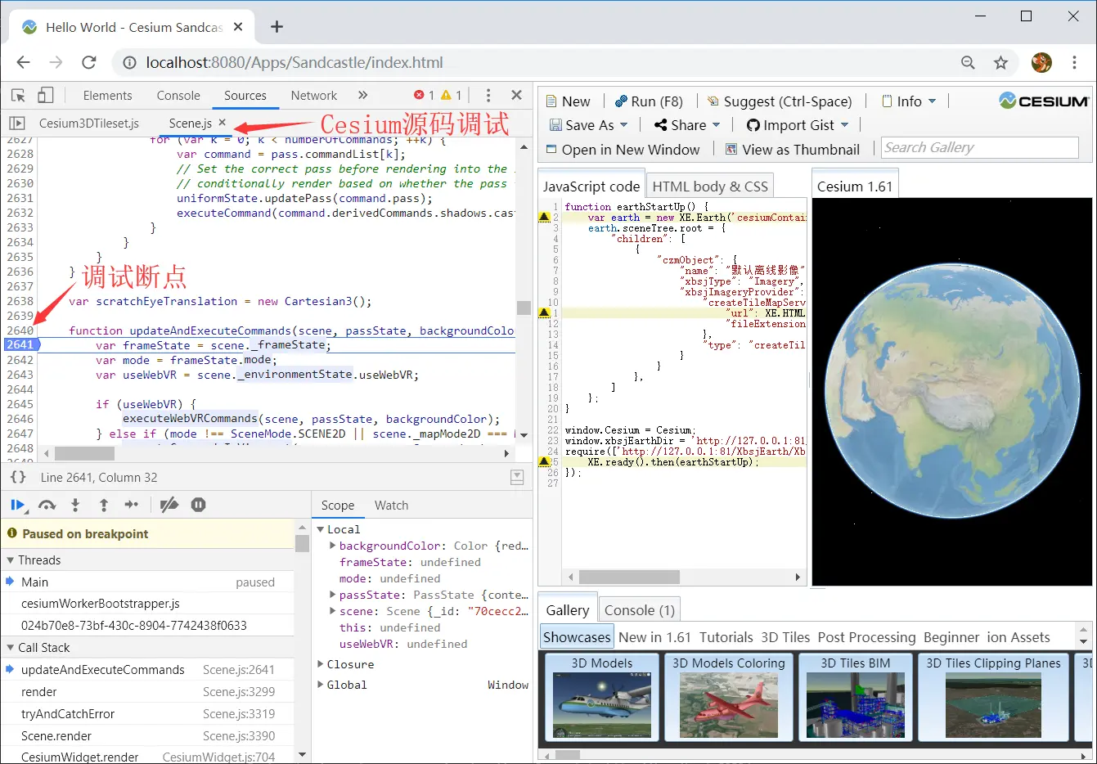Click View as Thumbnail button
The height and width of the screenshot is (764, 1097).
pyautogui.click(x=792, y=150)
